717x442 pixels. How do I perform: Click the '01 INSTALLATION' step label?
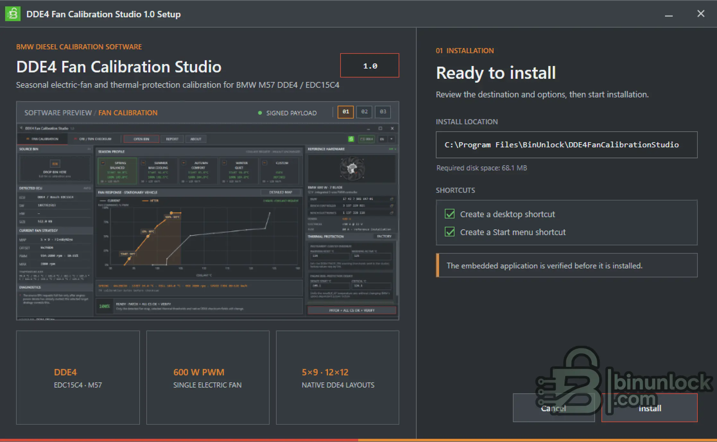[465, 51]
